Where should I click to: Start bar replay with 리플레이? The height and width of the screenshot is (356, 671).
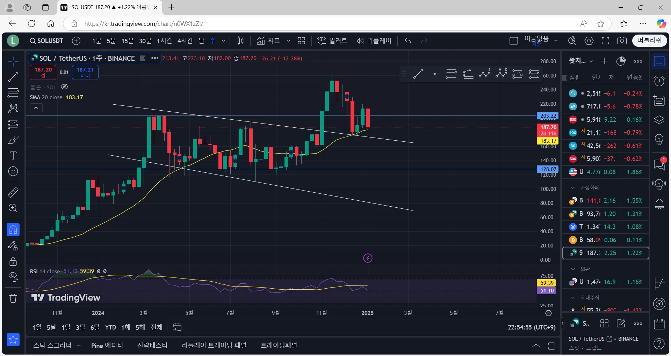point(374,41)
